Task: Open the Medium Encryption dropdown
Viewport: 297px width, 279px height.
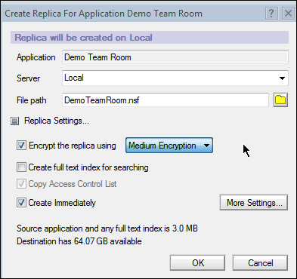Action: pyautogui.click(x=169, y=146)
